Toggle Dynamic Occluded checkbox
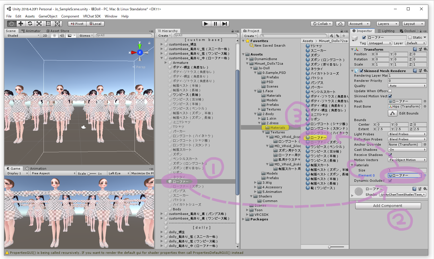Viewport: 434px width, 259px height. (390, 181)
